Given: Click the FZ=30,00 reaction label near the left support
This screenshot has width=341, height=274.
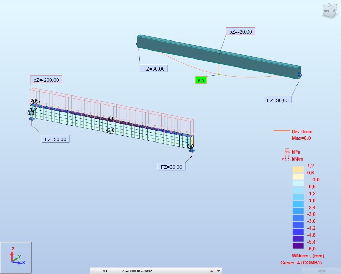Looking at the screenshot, I should [55, 139].
